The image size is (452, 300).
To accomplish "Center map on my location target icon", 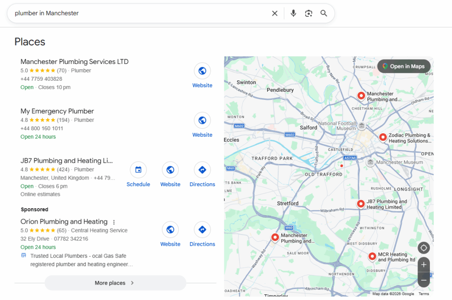I will [423, 248].
